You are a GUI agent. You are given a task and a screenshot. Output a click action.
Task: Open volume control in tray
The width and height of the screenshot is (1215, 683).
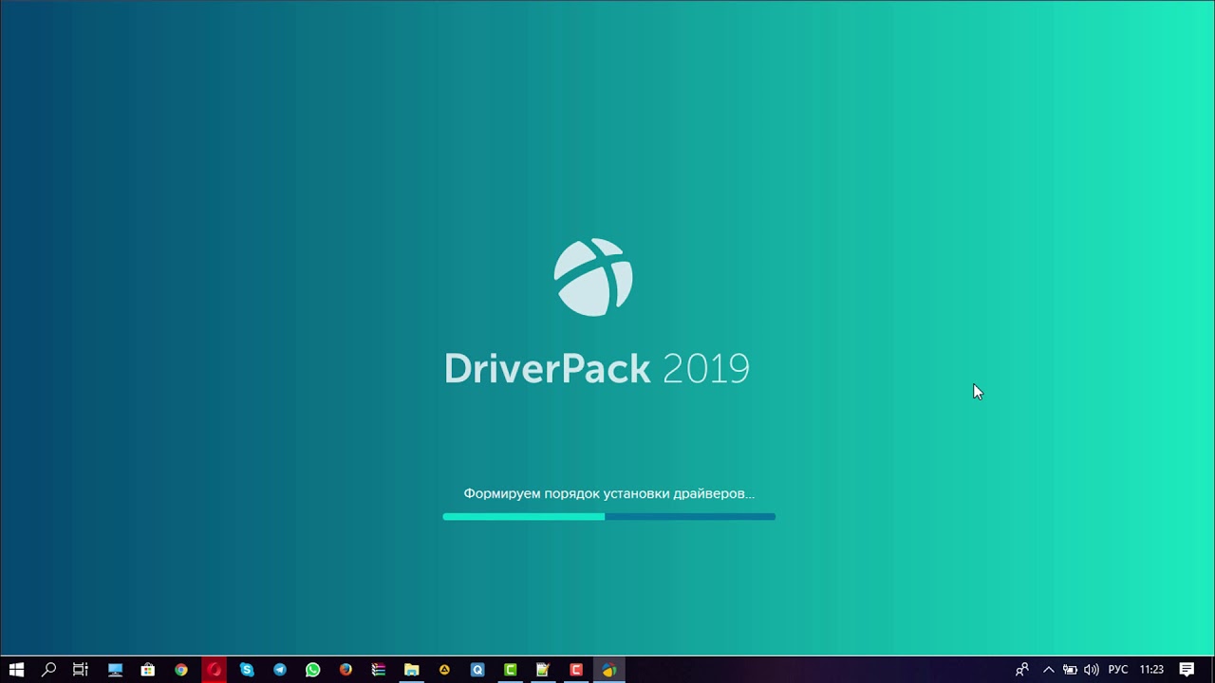coord(1092,670)
